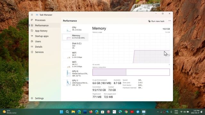Click the volume speaker tray icon

coord(184,112)
